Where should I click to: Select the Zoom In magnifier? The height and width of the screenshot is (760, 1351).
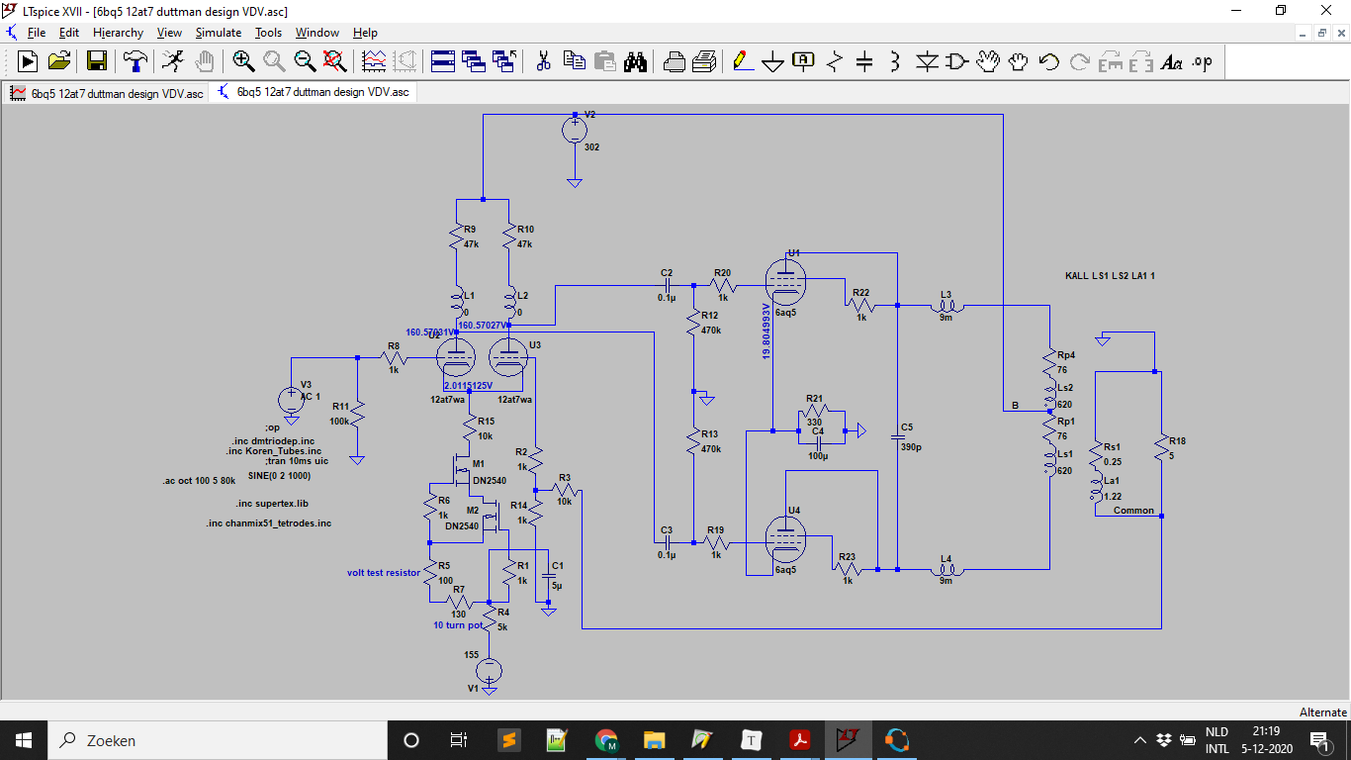click(243, 61)
